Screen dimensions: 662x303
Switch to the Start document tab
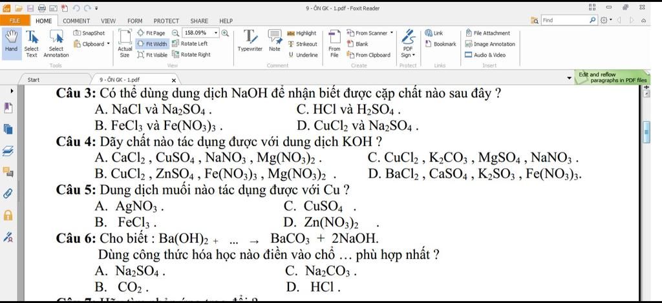pos(34,79)
